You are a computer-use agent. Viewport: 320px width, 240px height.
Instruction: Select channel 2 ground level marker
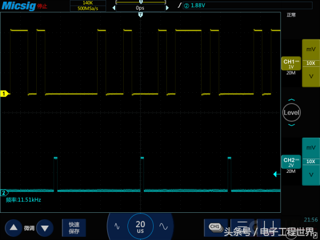[x=4, y=193]
